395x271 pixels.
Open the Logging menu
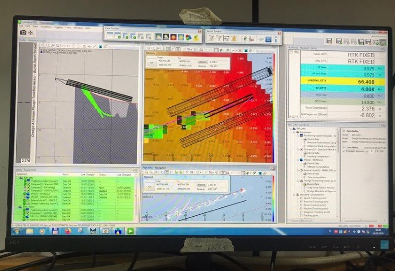(58, 27)
